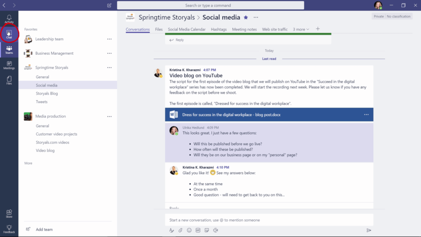Attach a file using paperclip icon
This screenshot has height=237, width=421.
[181, 230]
